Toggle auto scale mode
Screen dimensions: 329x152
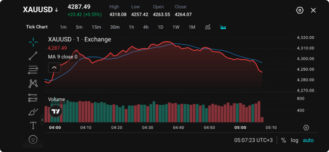(x=308, y=140)
